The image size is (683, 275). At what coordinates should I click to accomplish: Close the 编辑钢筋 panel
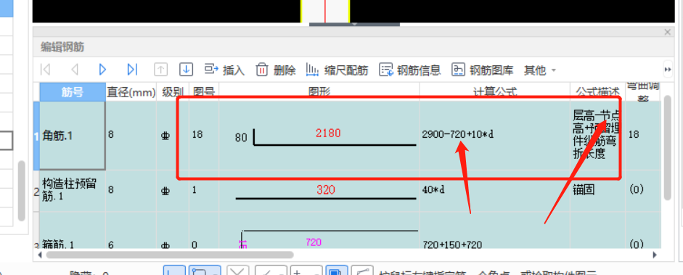coord(667,32)
